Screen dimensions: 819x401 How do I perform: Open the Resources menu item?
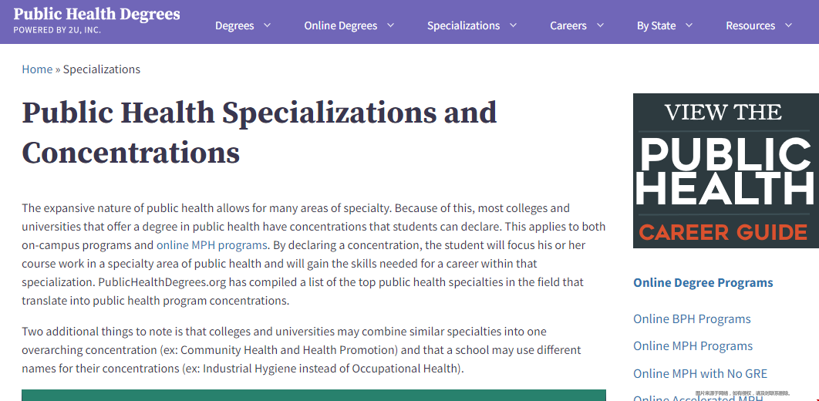click(x=750, y=25)
